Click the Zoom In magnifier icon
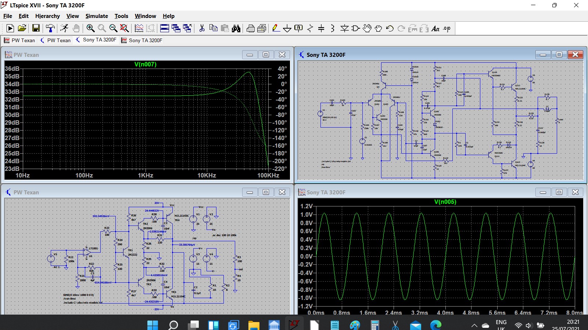Screen dimensions: 588x330 (x=90, y=28)
